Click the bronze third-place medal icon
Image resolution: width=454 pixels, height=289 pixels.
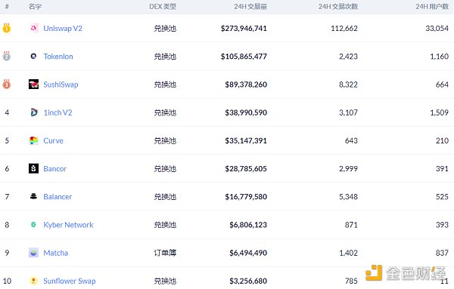coord(7,85)
